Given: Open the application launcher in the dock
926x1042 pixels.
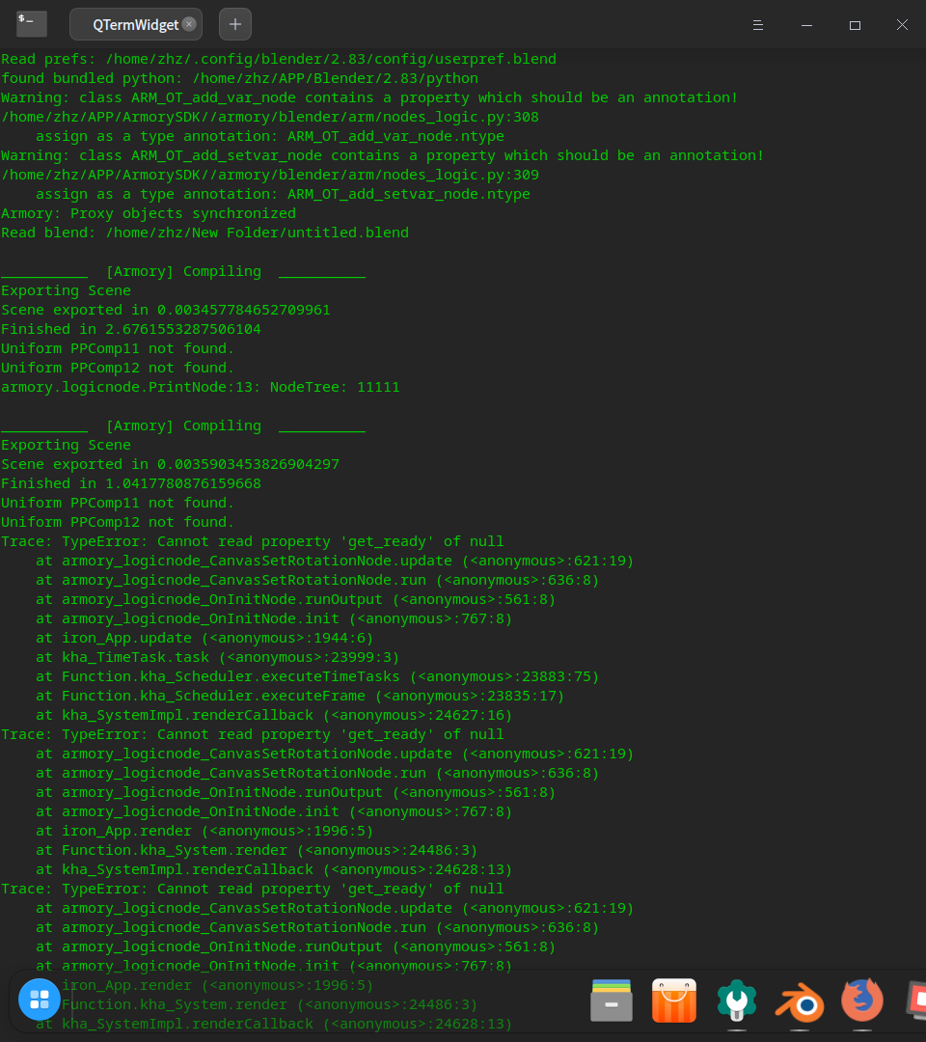Looking at the screenshot, I should coord(40,999).
